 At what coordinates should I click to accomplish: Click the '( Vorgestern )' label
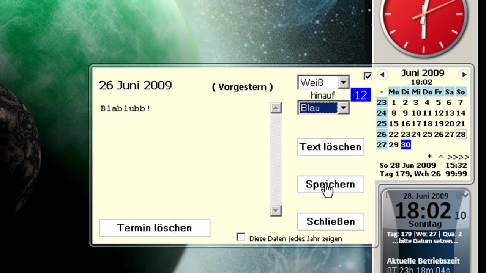(242, 87)
